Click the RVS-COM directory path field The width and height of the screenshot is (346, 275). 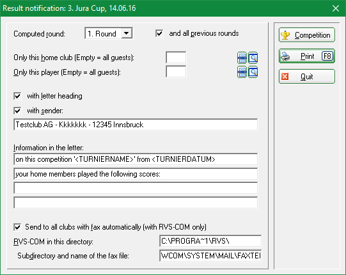(x=210, y=241)
